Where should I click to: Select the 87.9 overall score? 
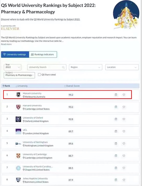coord(71,180)
